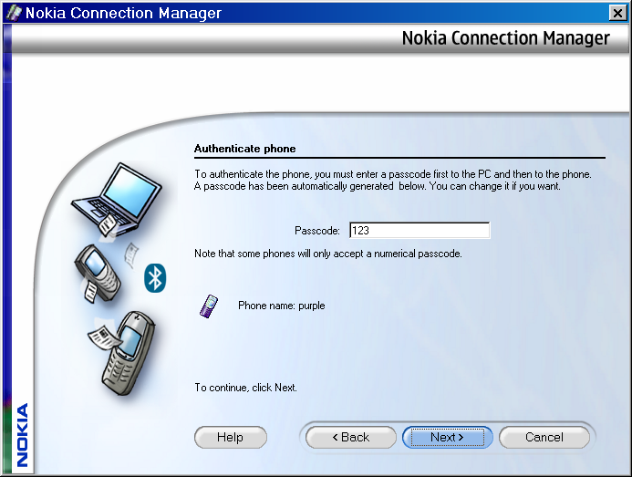This screenshot has height=477, width=632.
Task: Click the Next button to continue
Action: coord(448,438)
